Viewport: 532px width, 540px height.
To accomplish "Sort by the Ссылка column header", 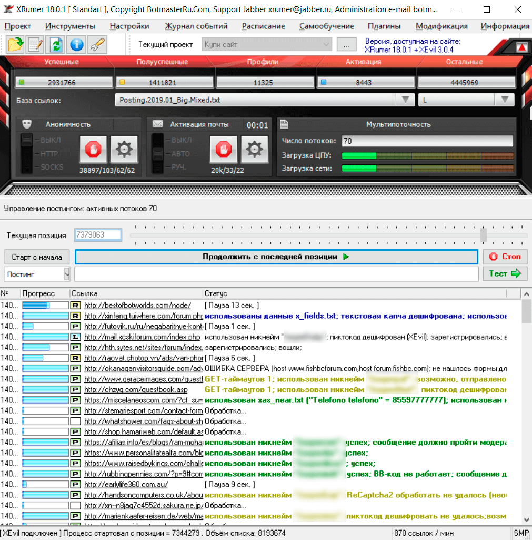I will (136, 293).
